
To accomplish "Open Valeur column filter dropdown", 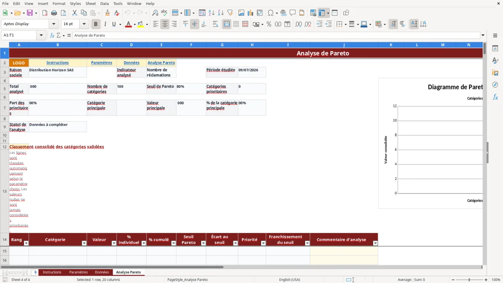I will coord(114,243).
